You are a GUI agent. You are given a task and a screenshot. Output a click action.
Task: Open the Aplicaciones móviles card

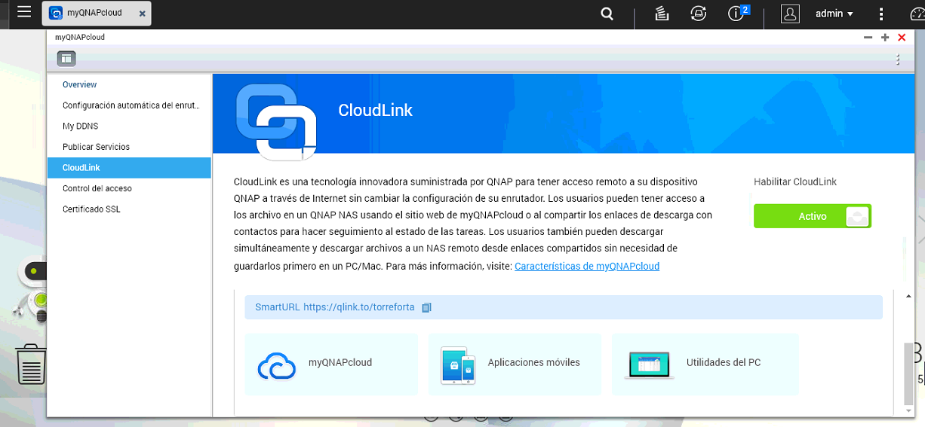point(515,364)
